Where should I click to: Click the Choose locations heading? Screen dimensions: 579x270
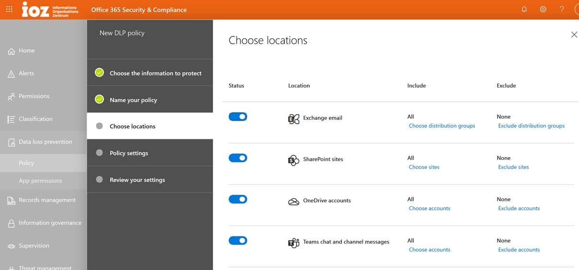268,41
